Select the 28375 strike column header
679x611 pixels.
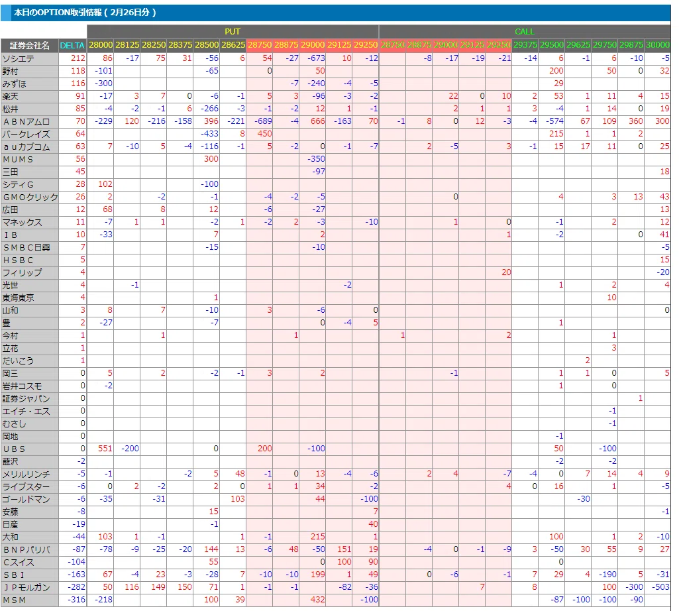180,45
